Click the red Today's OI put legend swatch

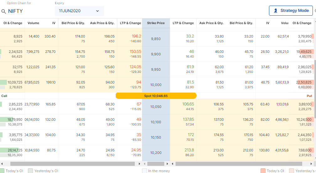263,171
